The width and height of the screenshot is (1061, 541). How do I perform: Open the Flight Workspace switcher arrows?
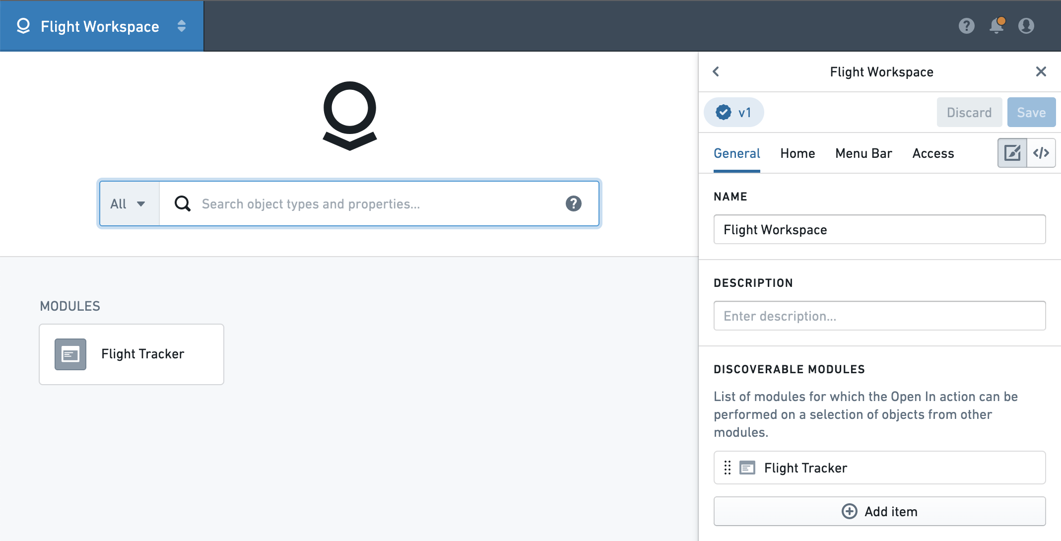pos(182,26)
